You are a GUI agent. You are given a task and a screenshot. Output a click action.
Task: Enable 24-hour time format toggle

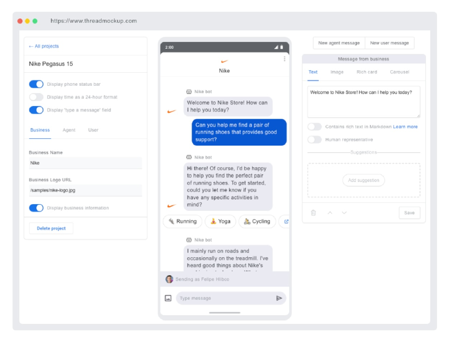(x=36, y=97)
